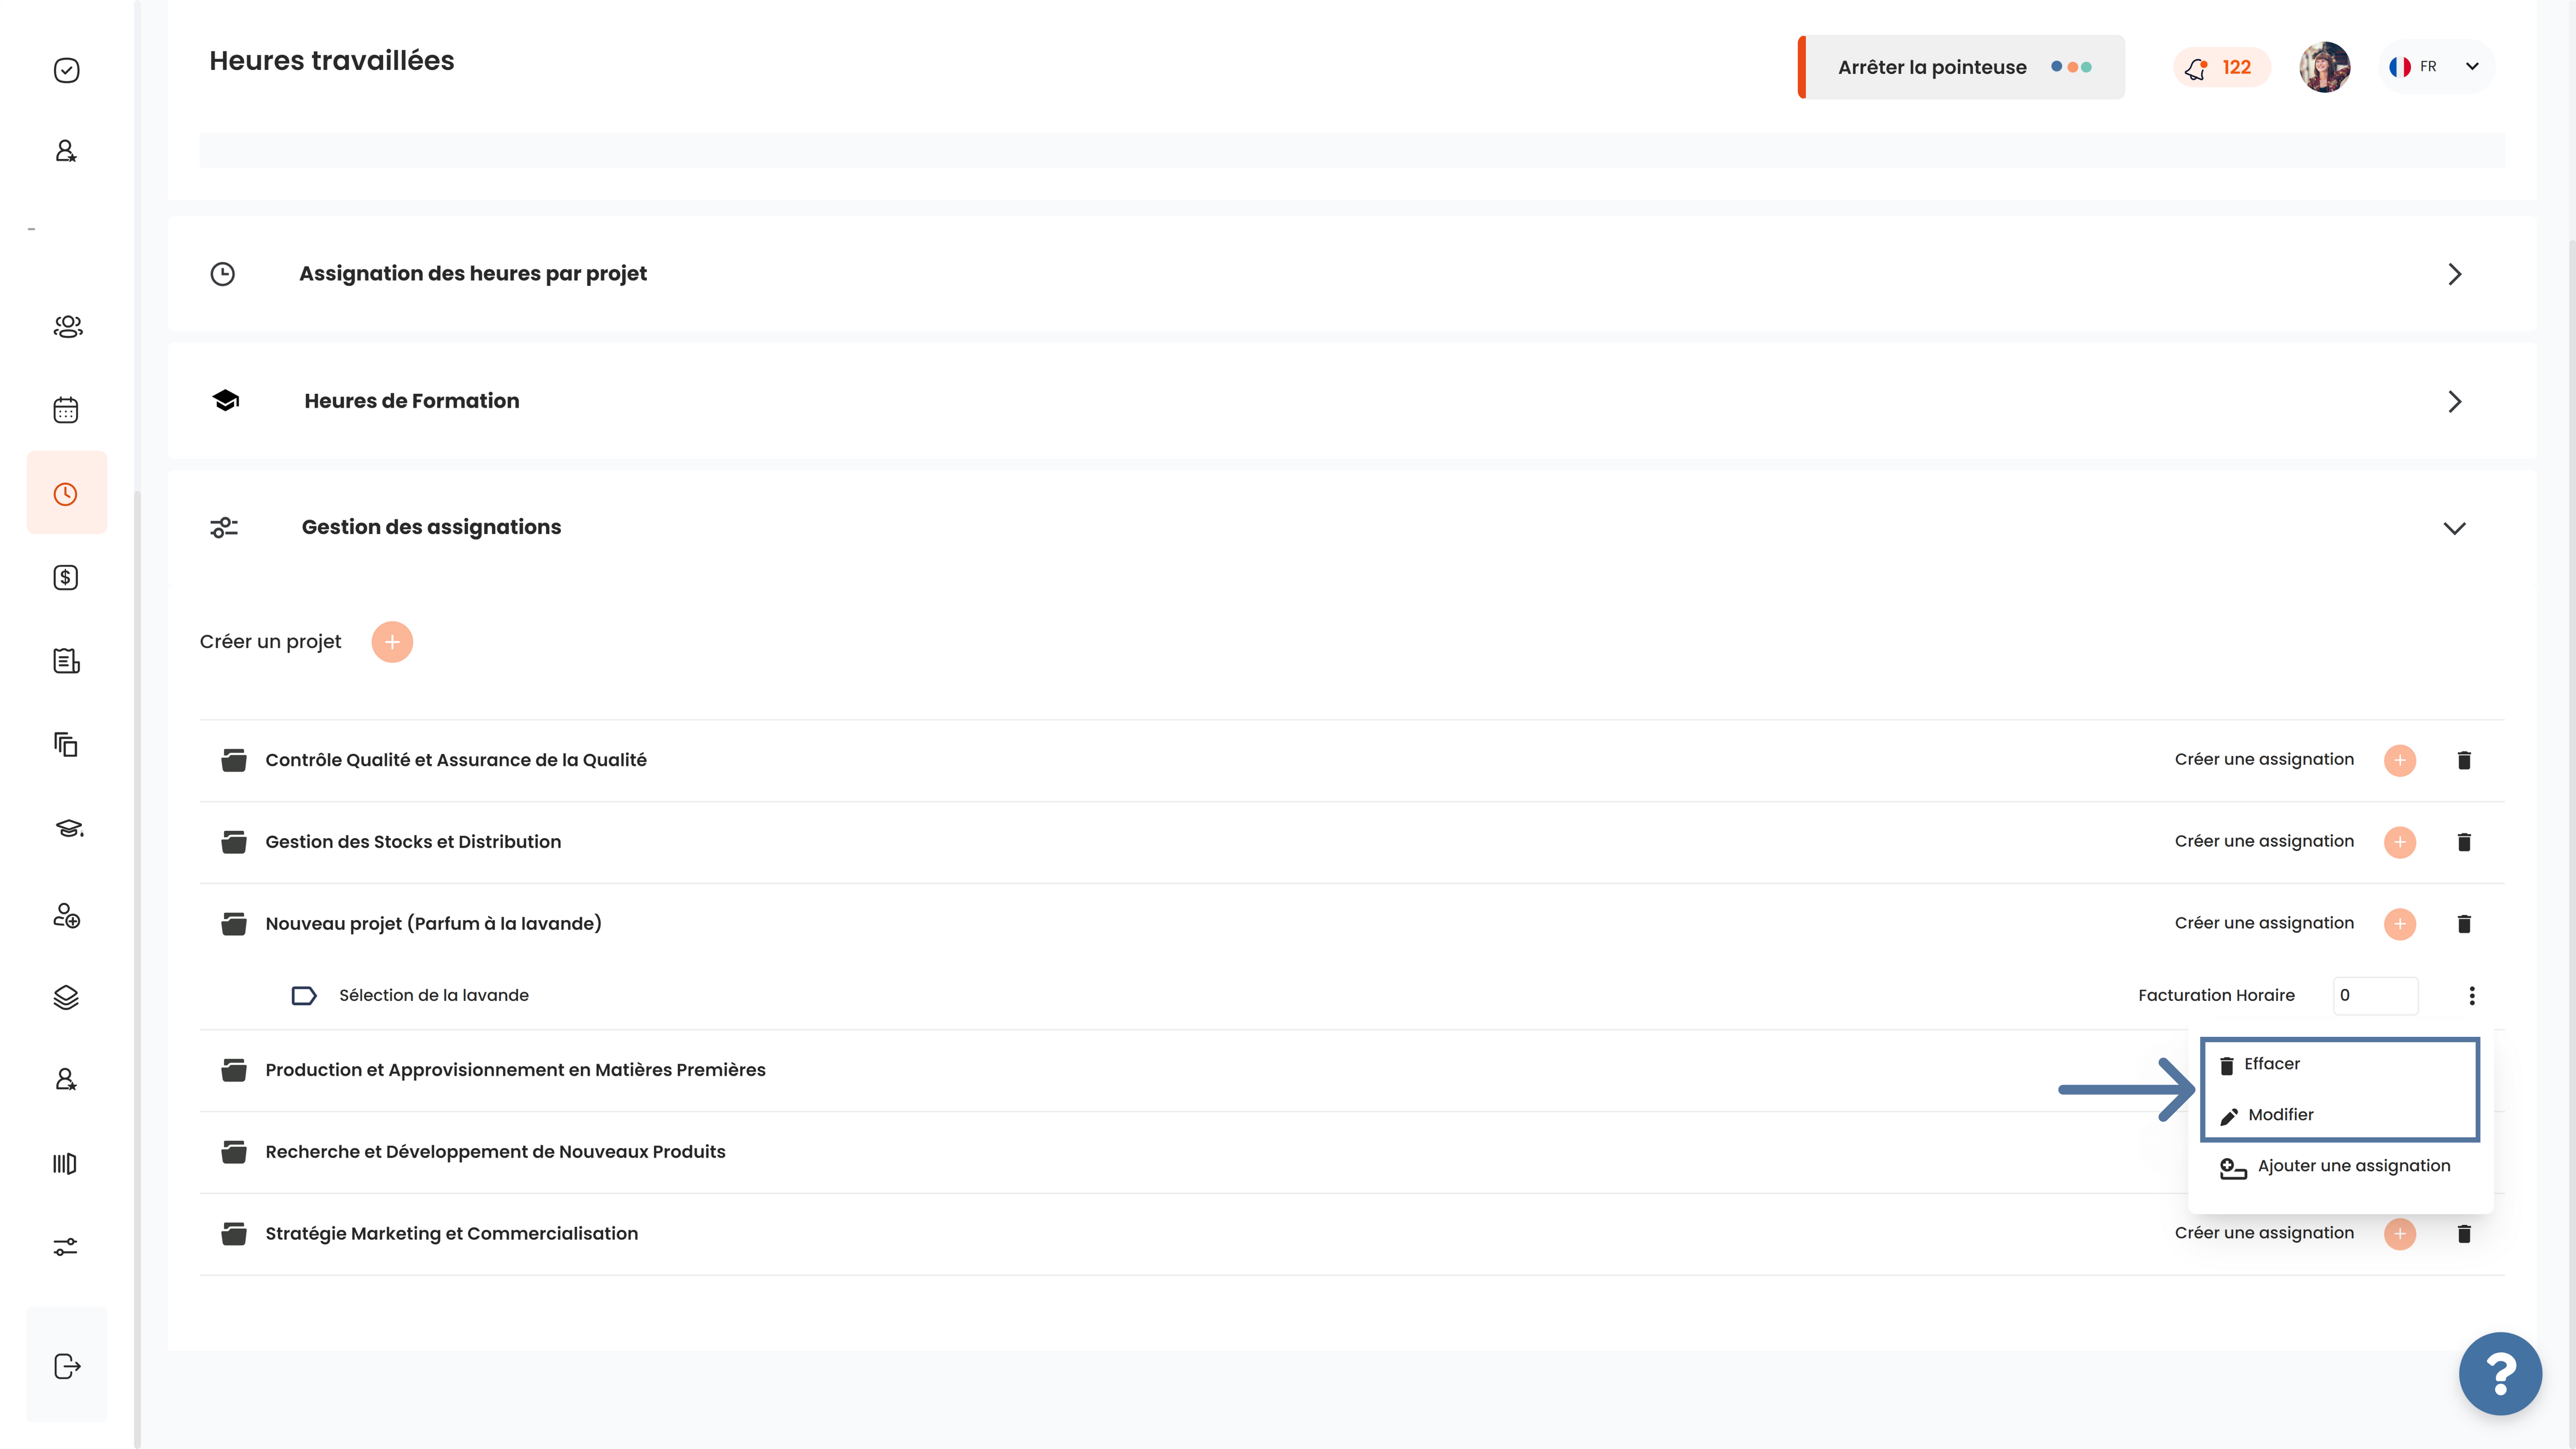Viewport: 2576px width, 1449px height.
Task: Click the blue help question mark button
Action: [x=2500, y=1373]
